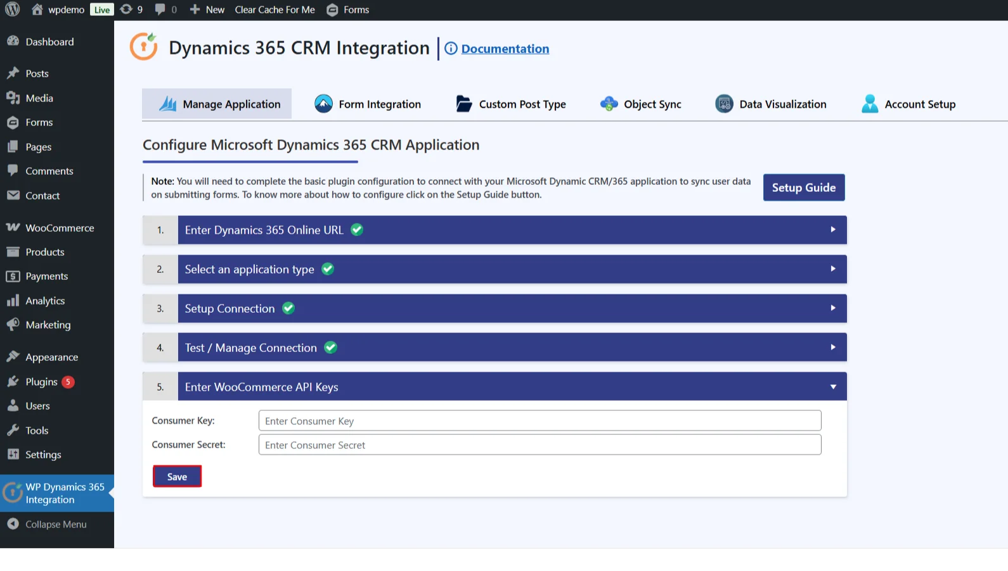The height and width of the screenshot is (571, 1008).
Task: Click the Pages icon in sidebar
Action: [13, 146]
